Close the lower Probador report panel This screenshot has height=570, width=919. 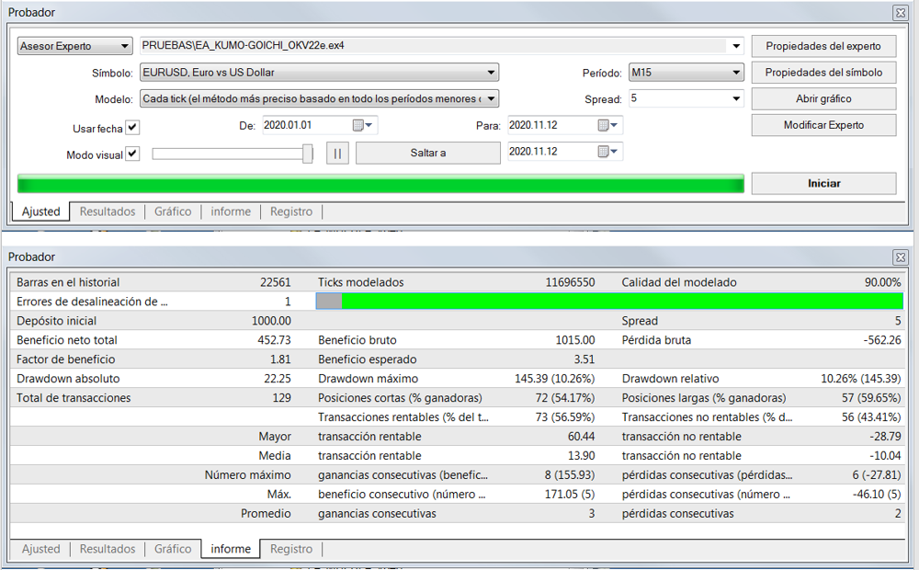pos(901,256)
